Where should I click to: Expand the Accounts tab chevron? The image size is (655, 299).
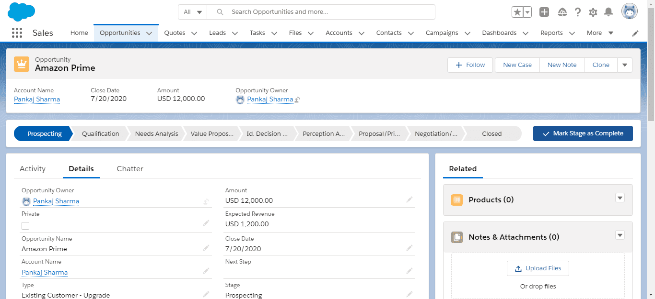coord(362,33)
